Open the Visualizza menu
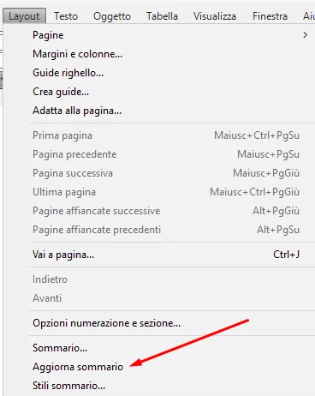This screenshot has height=396, width=315. (215, 16)
